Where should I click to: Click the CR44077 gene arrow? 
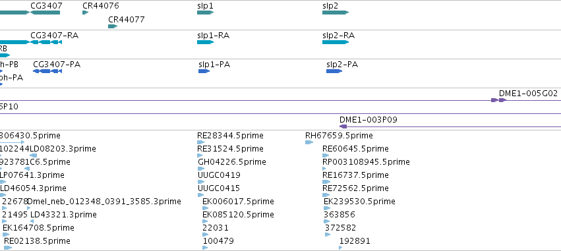(113, 26)
